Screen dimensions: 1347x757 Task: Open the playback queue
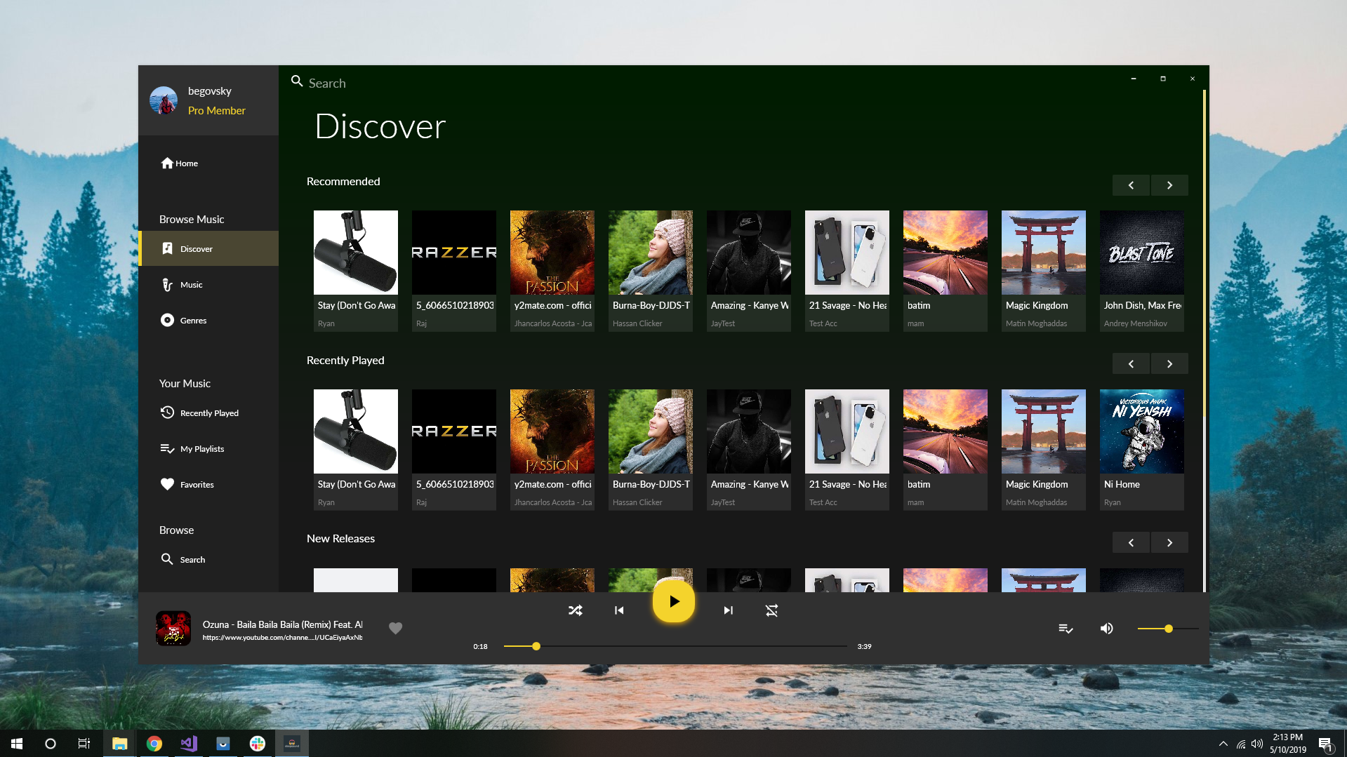[x=1066, y=629]
